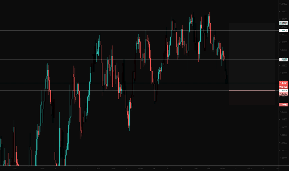
Task: Select the white entry line of the position box
Action: pos(252,91)
